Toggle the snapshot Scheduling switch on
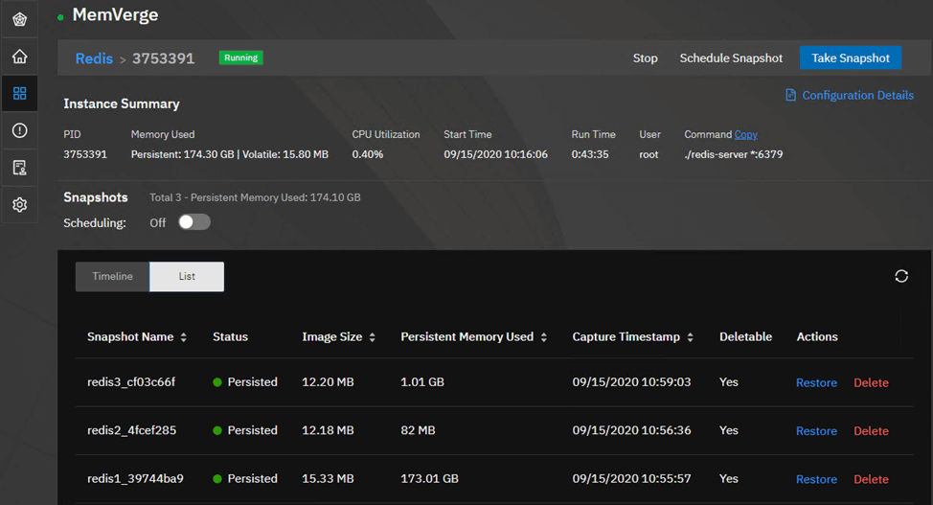 (194, 222)
